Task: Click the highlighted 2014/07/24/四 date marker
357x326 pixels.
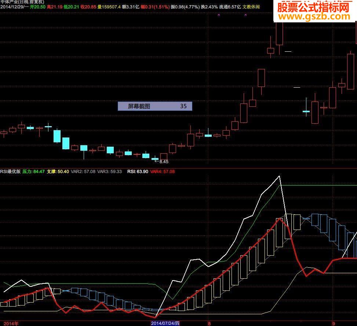Action: (165, 323)
